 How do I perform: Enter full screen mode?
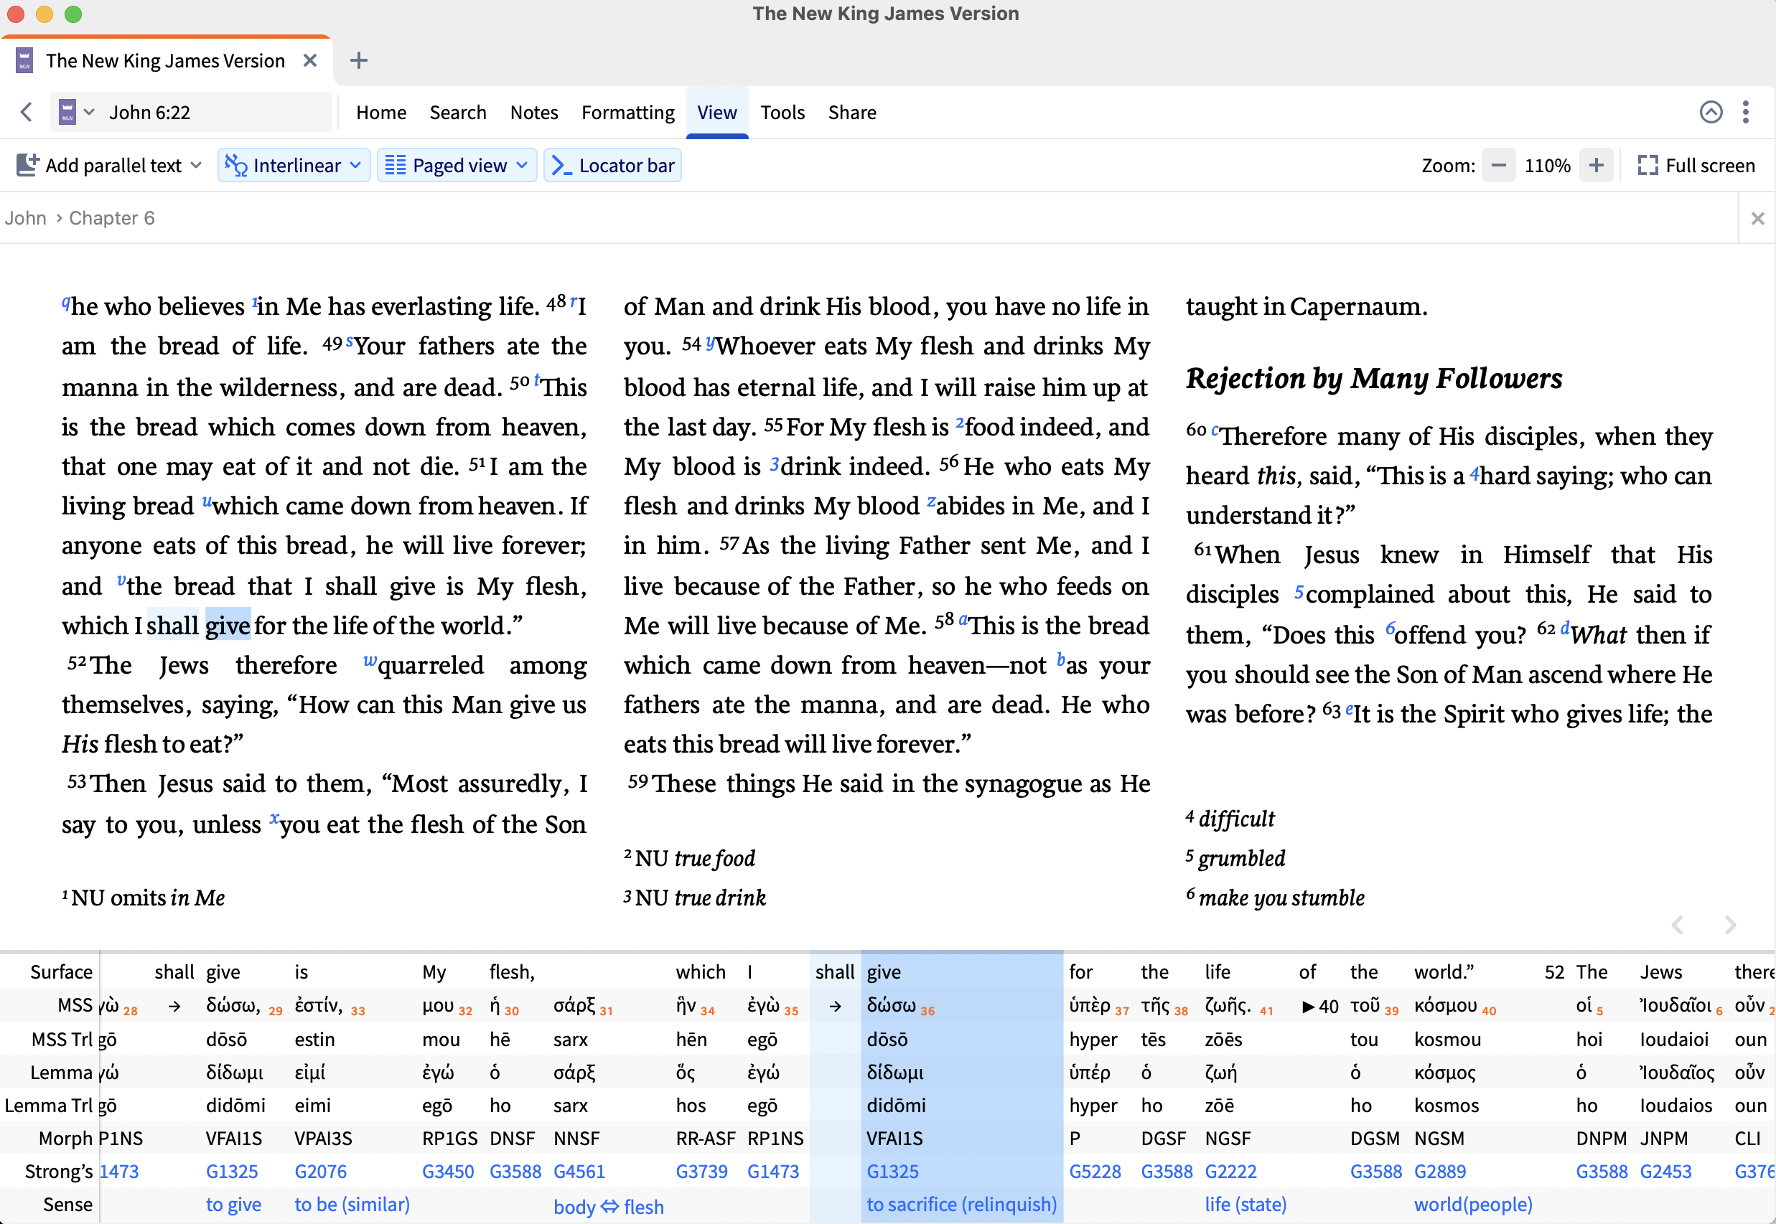pyautogui.click(x=1696, y=166)
